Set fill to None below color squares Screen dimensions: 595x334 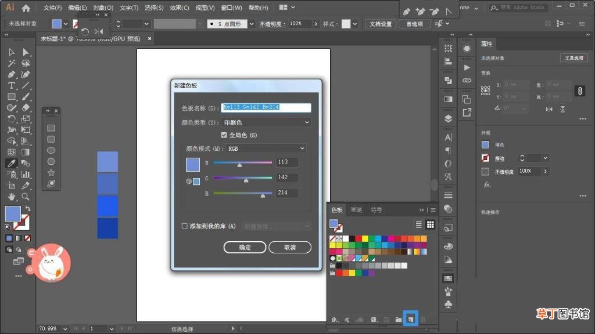27,238
